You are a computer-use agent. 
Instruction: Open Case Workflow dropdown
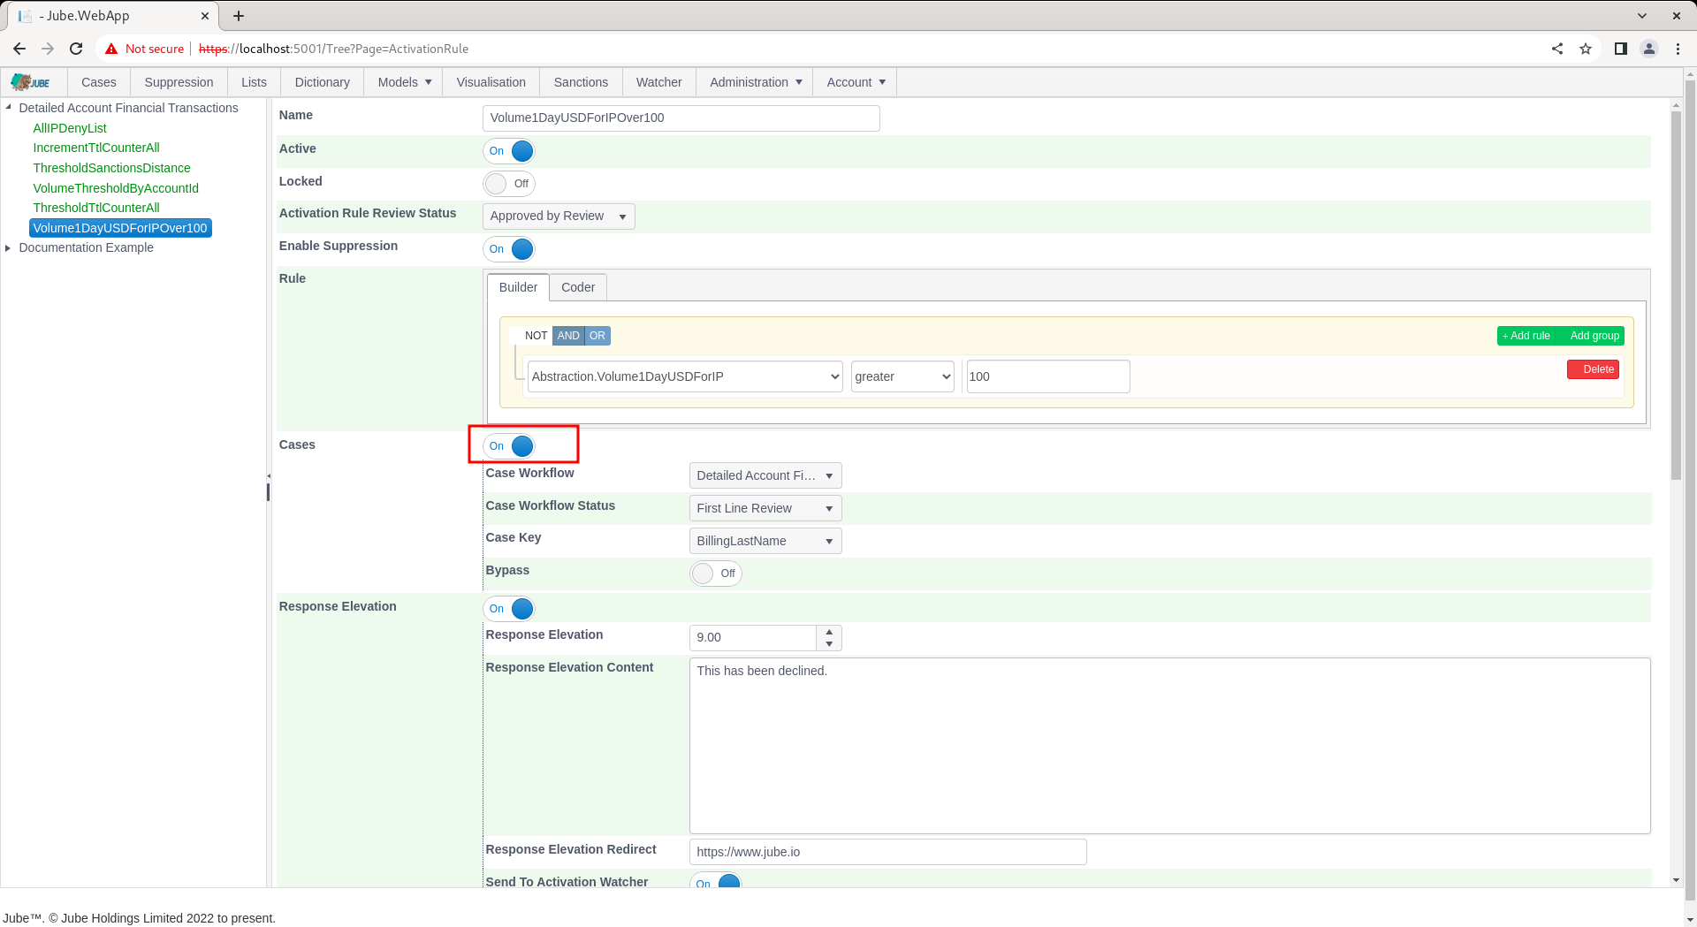point(765,475)
